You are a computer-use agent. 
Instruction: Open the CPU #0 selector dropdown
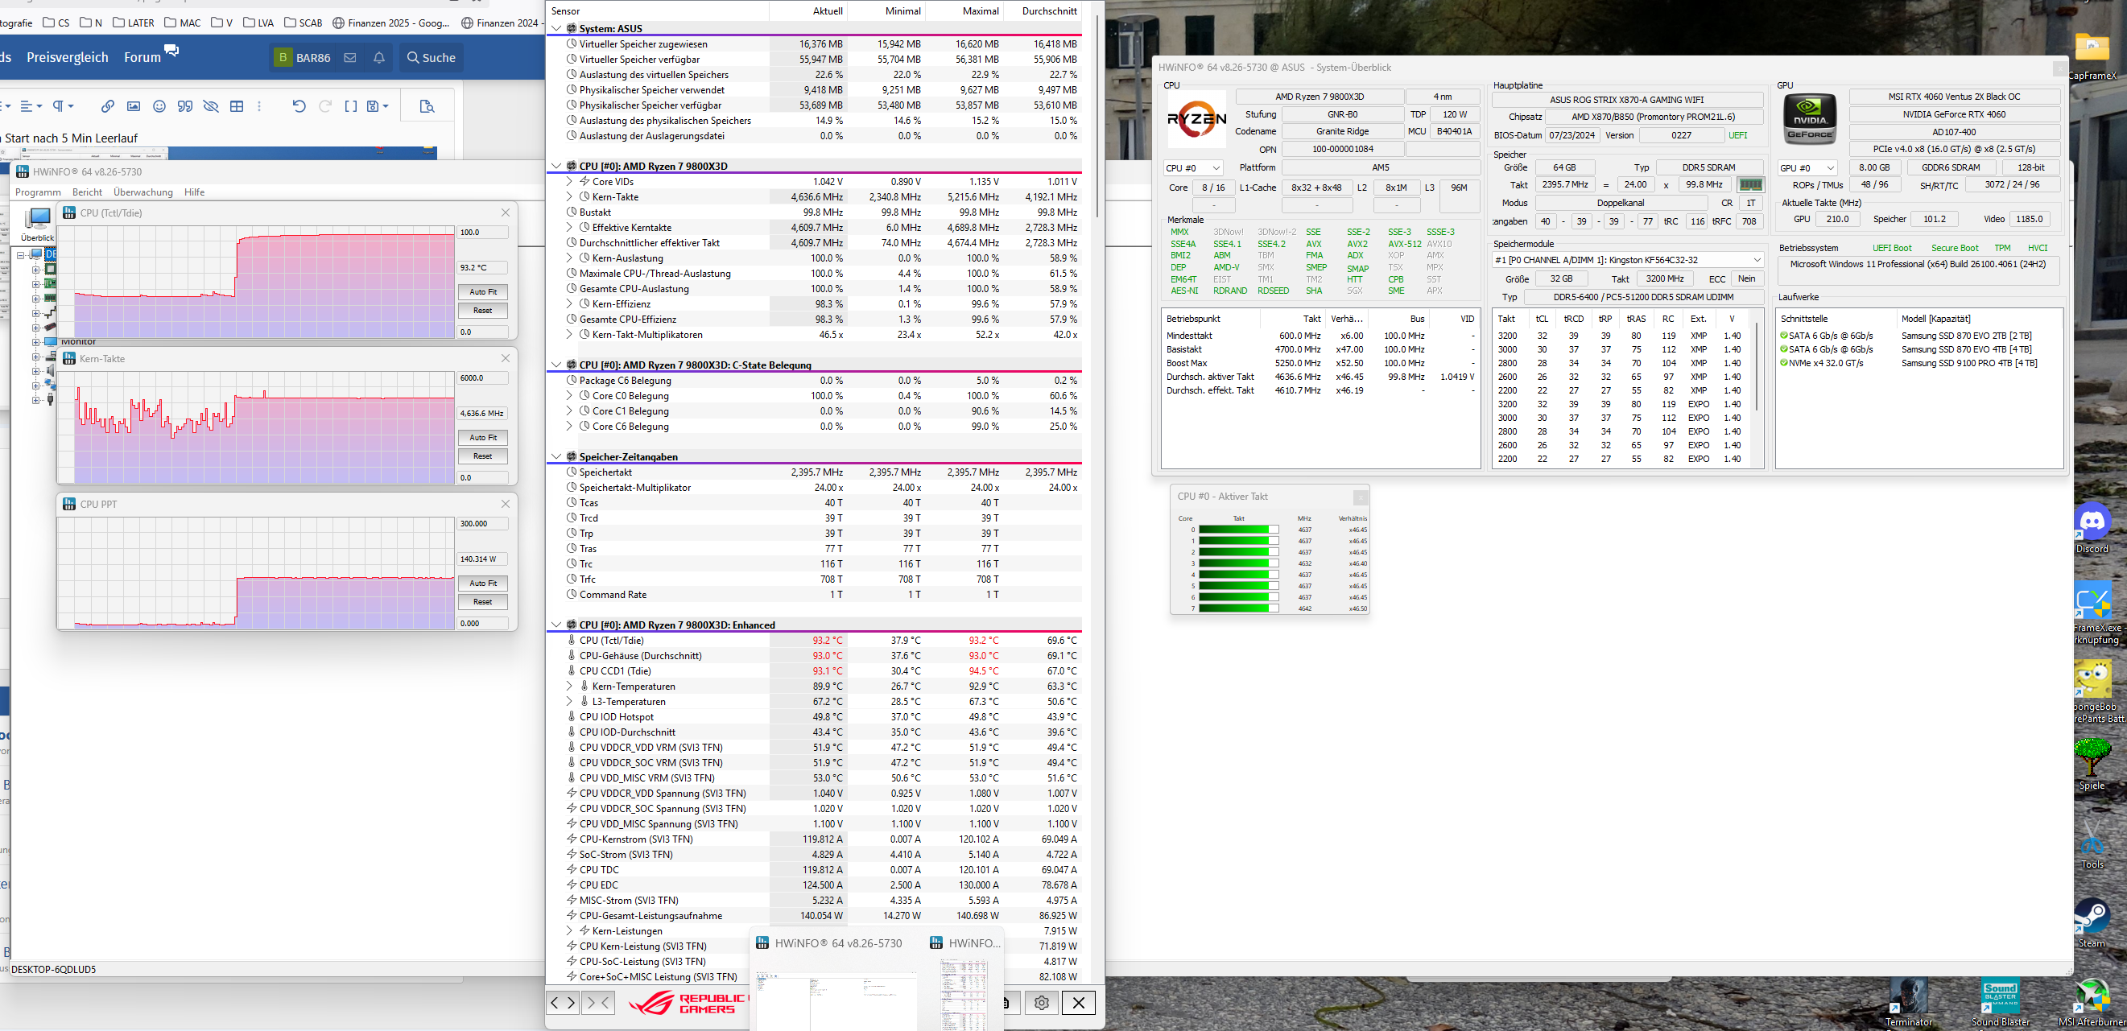1192,168
